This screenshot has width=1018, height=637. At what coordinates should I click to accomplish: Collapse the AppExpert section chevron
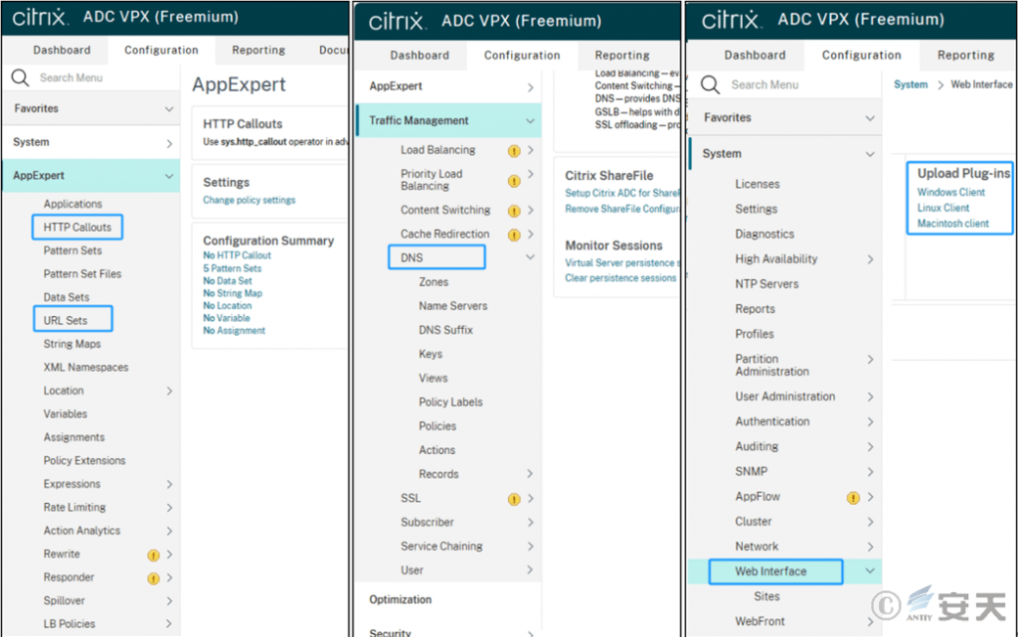tap(169, 176)
